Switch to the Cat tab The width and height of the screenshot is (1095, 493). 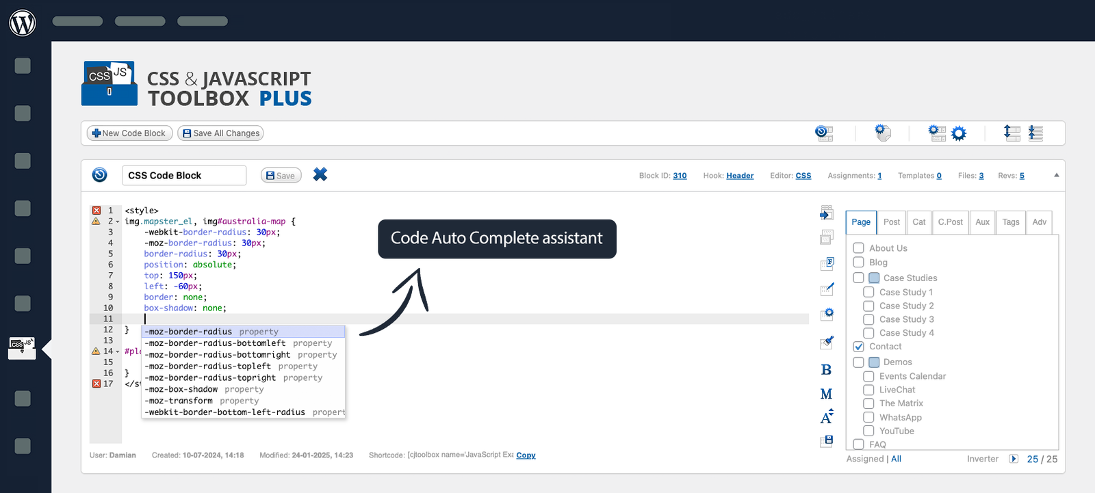[x=919, y=222]
